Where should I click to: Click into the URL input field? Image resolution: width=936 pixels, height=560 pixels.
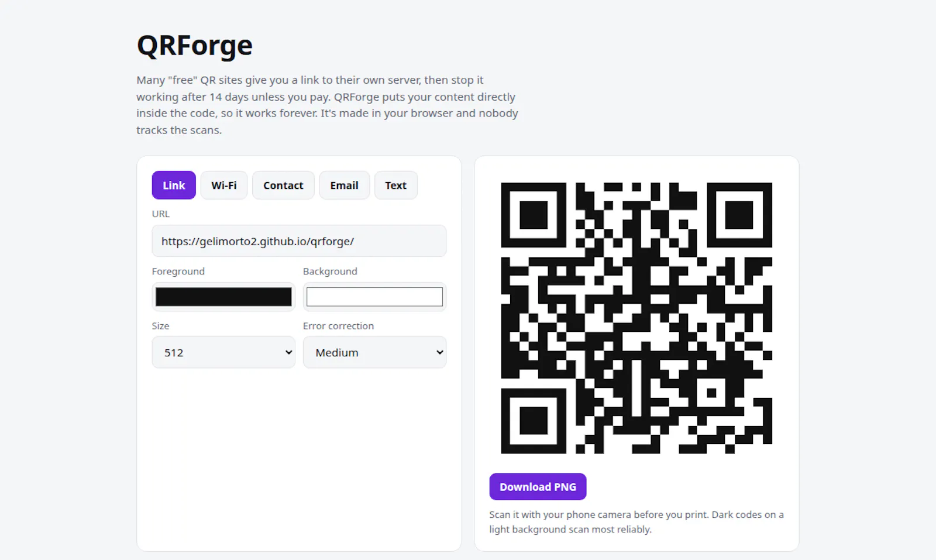pyautogui.click(x=299, y=241)
